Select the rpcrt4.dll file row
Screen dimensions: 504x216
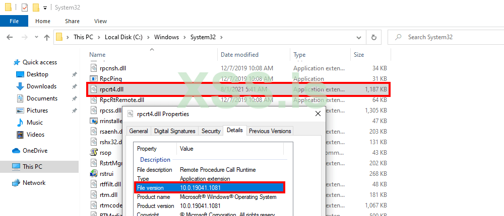pos(238,89)
